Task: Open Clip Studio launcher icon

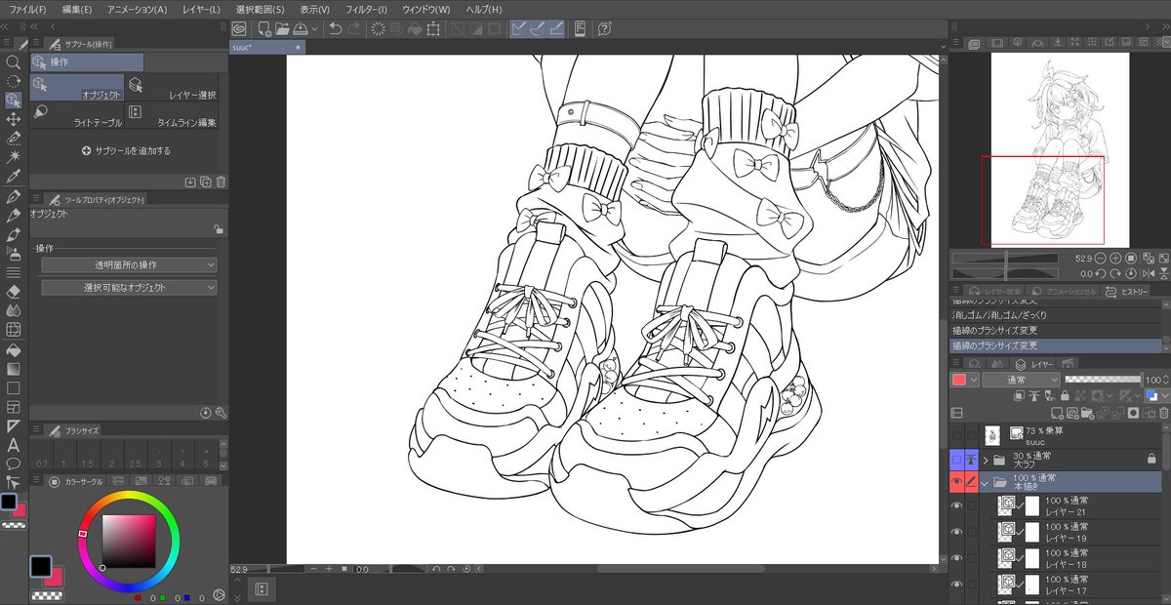Action: tap(239, 28)
